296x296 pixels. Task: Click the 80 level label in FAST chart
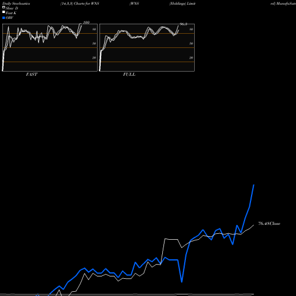(94, 29)
